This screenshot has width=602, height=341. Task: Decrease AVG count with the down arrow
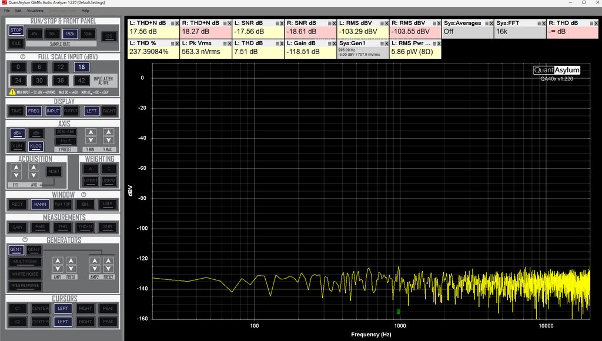[34, 175]
